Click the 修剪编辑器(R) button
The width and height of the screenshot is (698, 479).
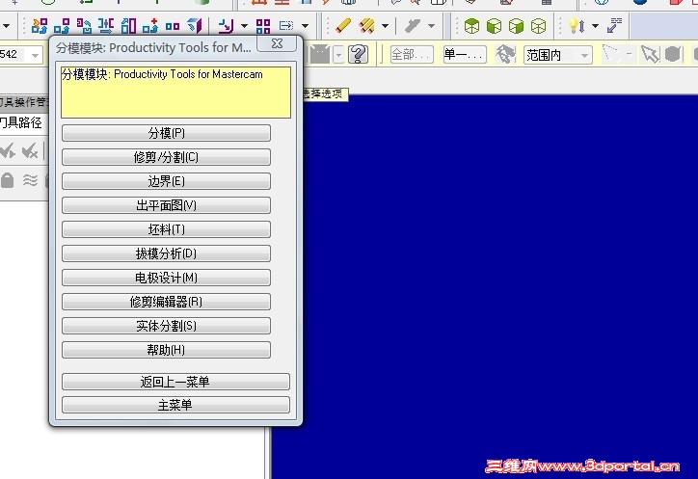pos(166,302)
